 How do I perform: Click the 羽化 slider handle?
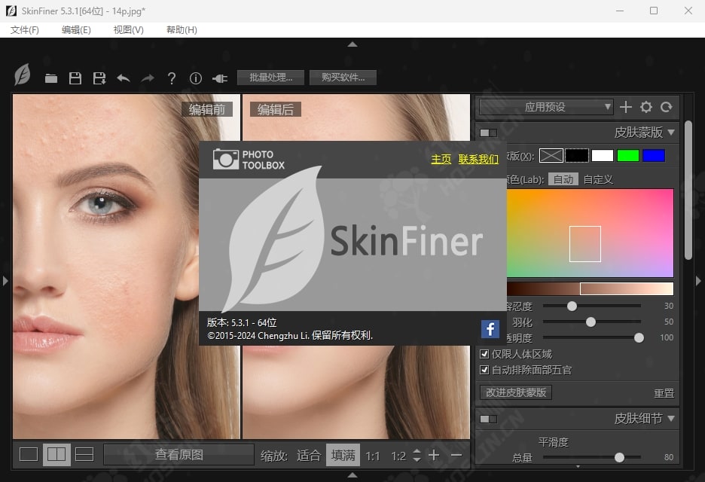pos(591,322)
